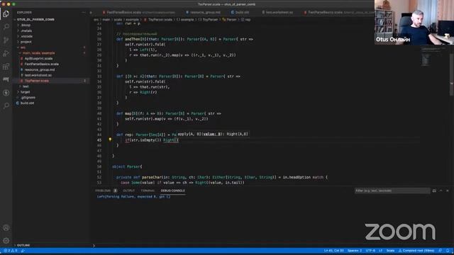Open the Explorer more actions ellipsis
Screen dimensions: 454x255
tap(84, 13)
